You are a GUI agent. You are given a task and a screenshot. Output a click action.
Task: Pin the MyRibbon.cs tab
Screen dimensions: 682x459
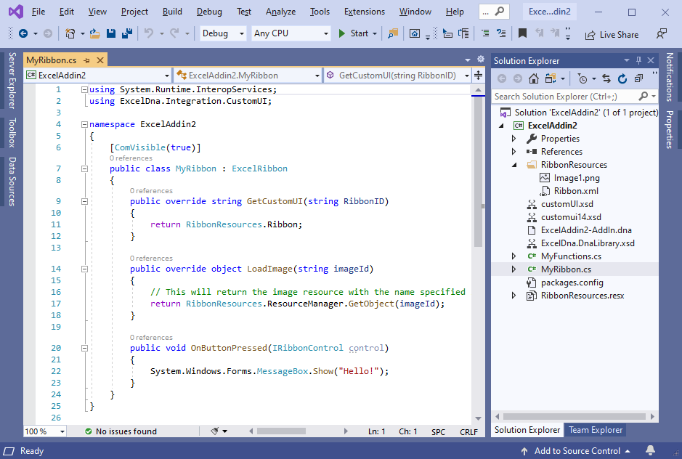[x=86, y=60]
